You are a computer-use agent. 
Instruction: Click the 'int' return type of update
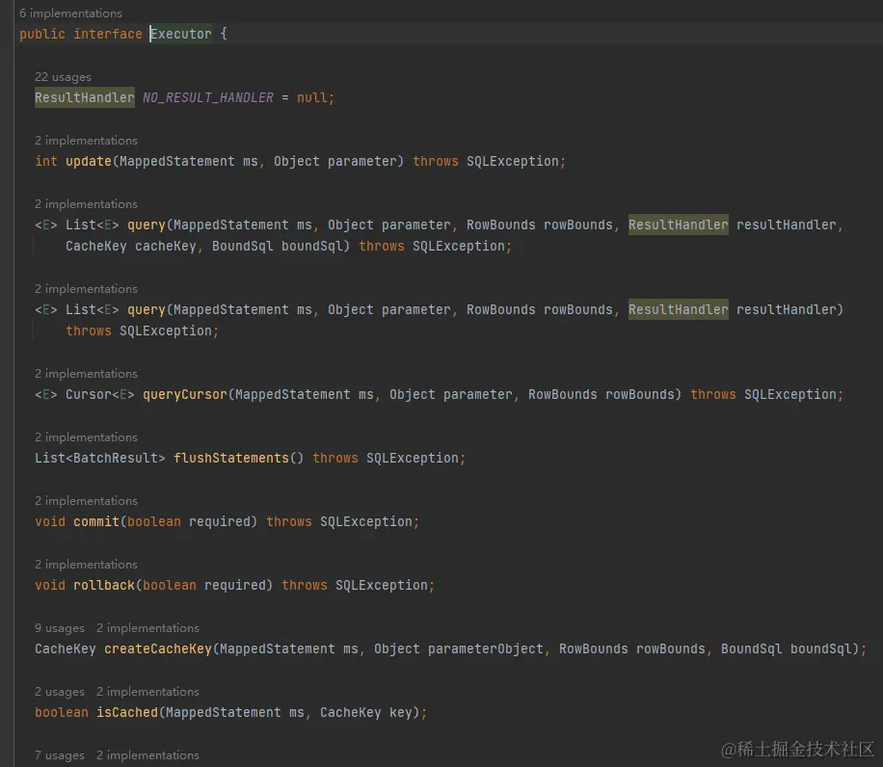tap(46, 161)
